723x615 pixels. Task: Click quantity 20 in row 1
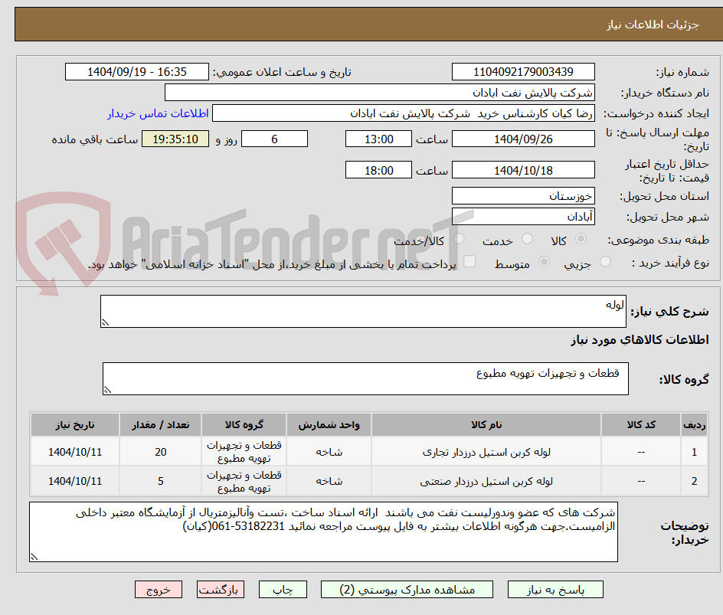tap(161, 453)
